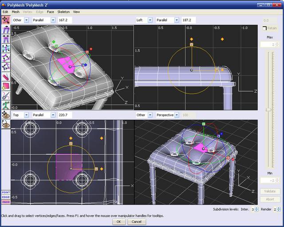This screenshot has width=284, height=227.
Task: Switch to EDGE selection mode
Action: tap(5, 197)
